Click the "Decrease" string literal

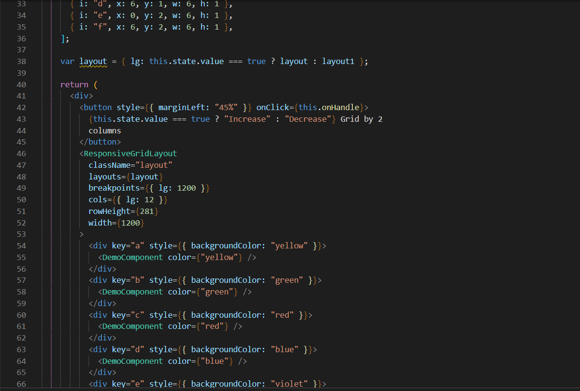308,119
